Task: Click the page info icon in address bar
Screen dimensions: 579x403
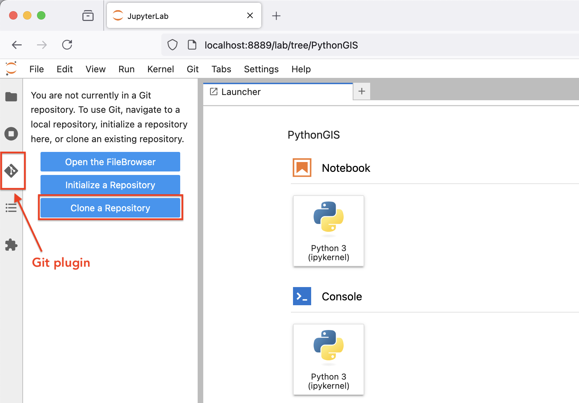Action: point(192,45)
